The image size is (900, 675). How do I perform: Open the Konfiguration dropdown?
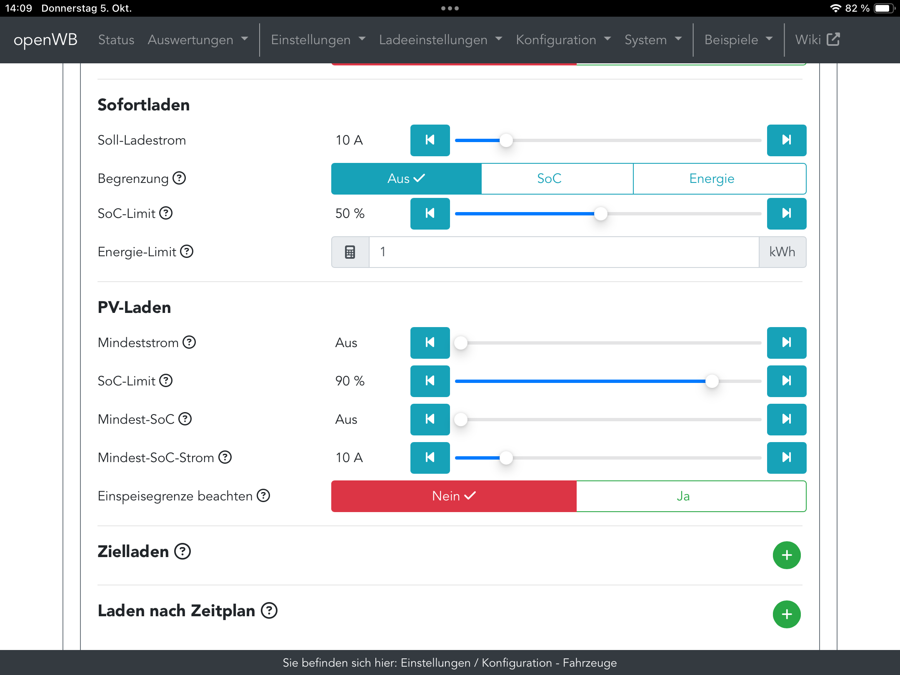[563, 40]
